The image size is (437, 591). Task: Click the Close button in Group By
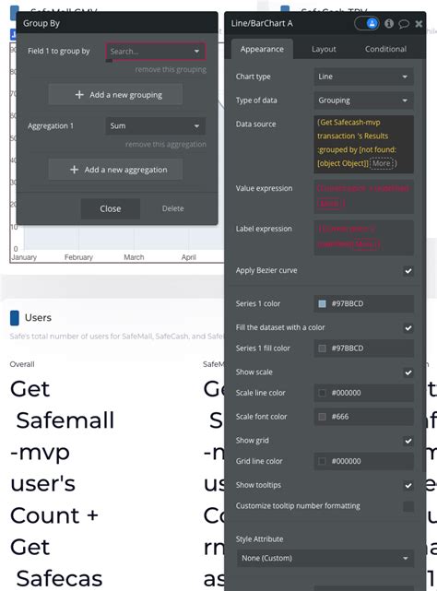(x=111, y=208)
